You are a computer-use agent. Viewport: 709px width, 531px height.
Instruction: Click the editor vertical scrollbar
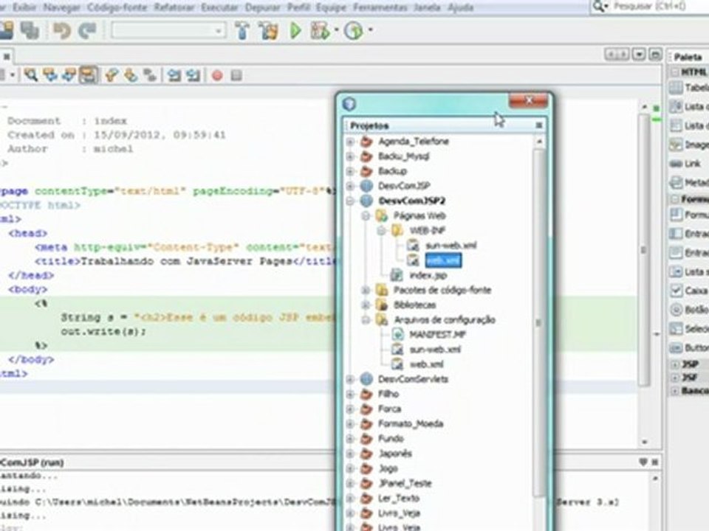click(644, 251)
